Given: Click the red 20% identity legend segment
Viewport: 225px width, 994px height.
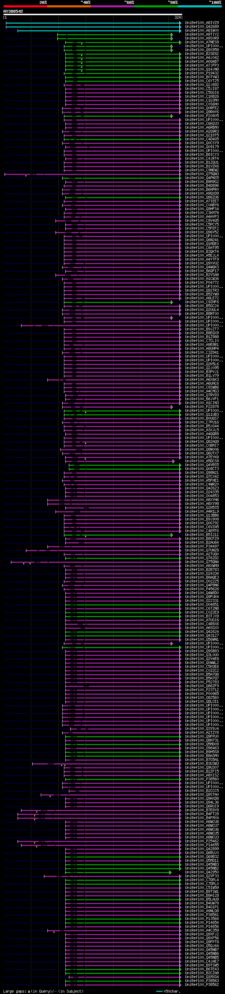Looking at the screenshot, I should 25,6.
